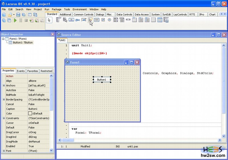
Task: Click the Color property clDefault swatch
Action: tap(30, 113)
